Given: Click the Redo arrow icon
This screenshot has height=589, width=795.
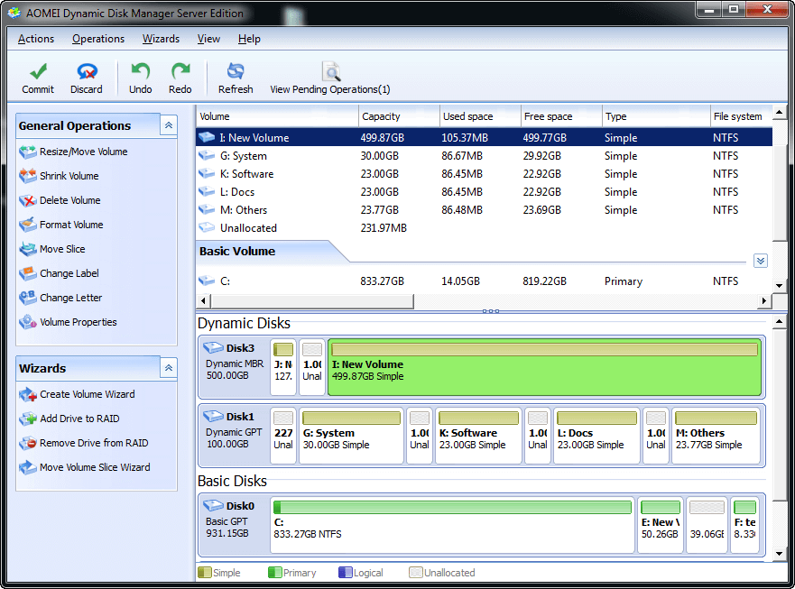Looking at the screenshot, I should pos(180,72).
